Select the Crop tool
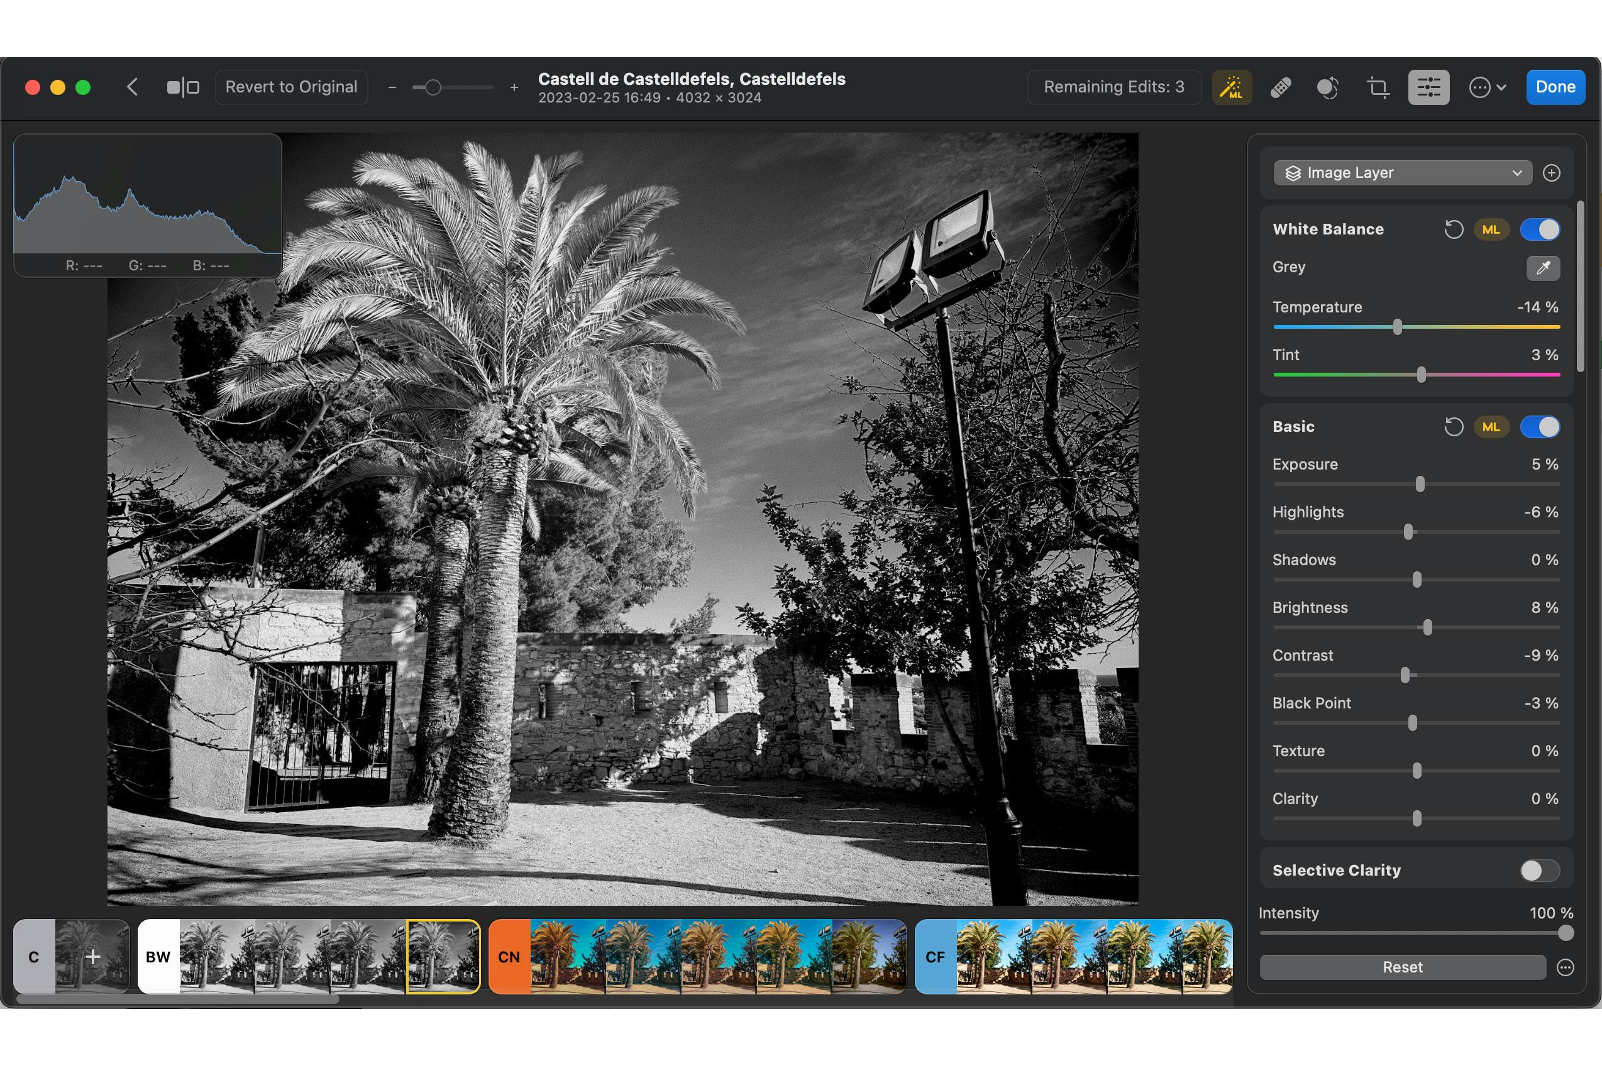Image resolution: width=1602 pixels, height=1068 pixels. click(1378, 87)
